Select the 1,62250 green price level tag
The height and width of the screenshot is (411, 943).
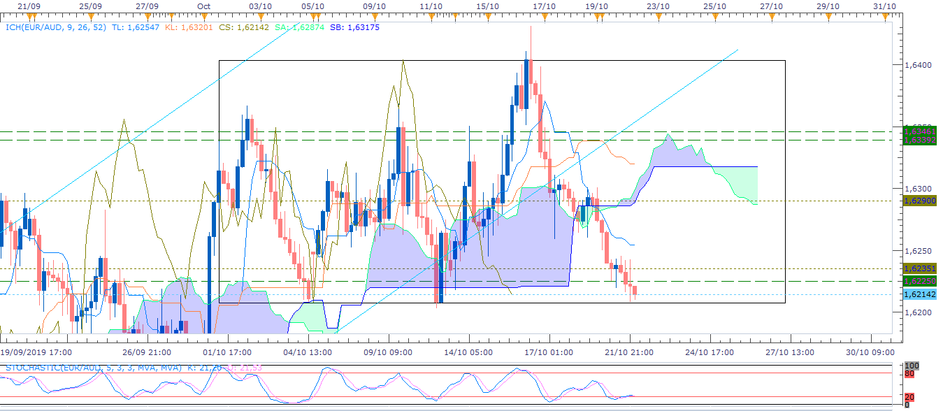coord(919,281)
